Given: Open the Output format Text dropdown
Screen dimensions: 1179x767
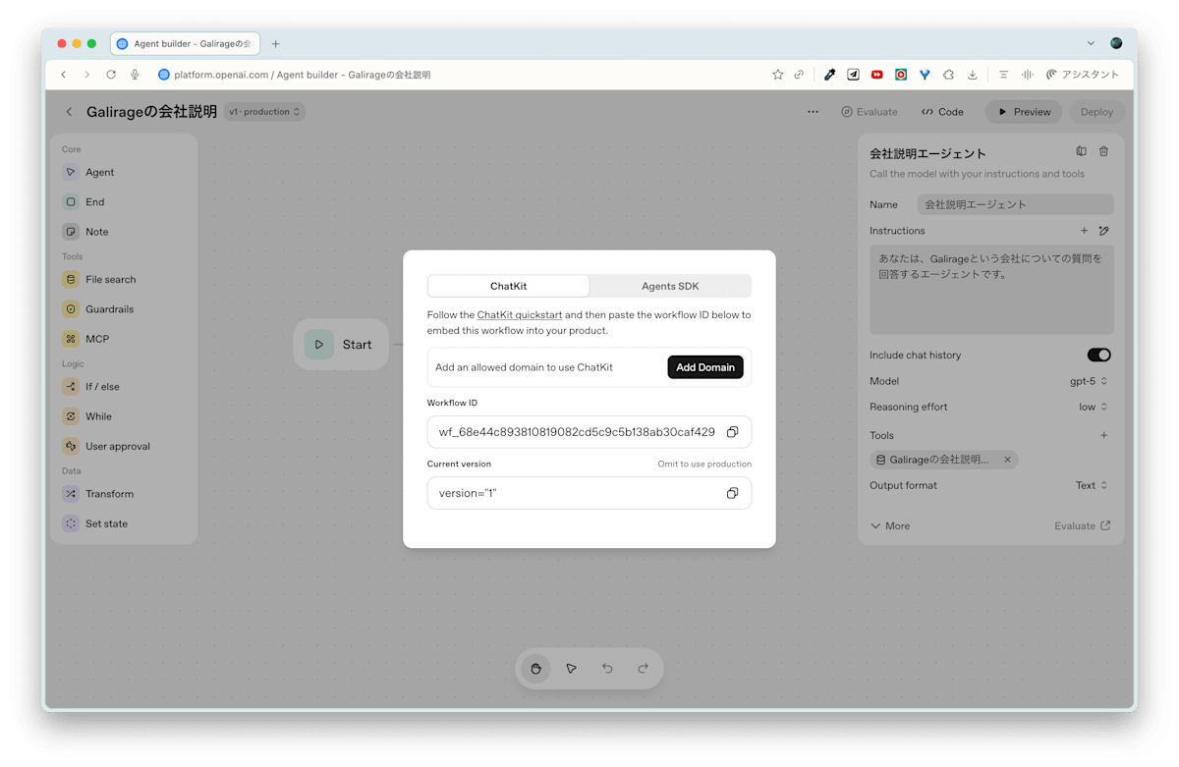Looking at the screenshot, I should click(1092, 485).
